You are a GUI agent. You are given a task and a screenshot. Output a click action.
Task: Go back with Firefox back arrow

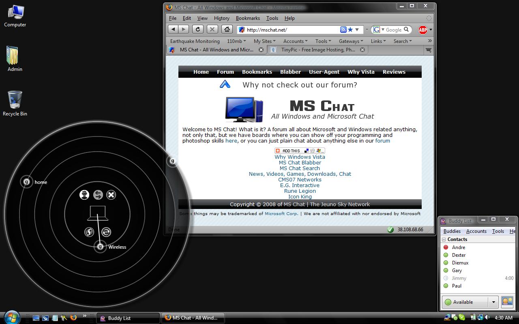click(x=173, y=29)
